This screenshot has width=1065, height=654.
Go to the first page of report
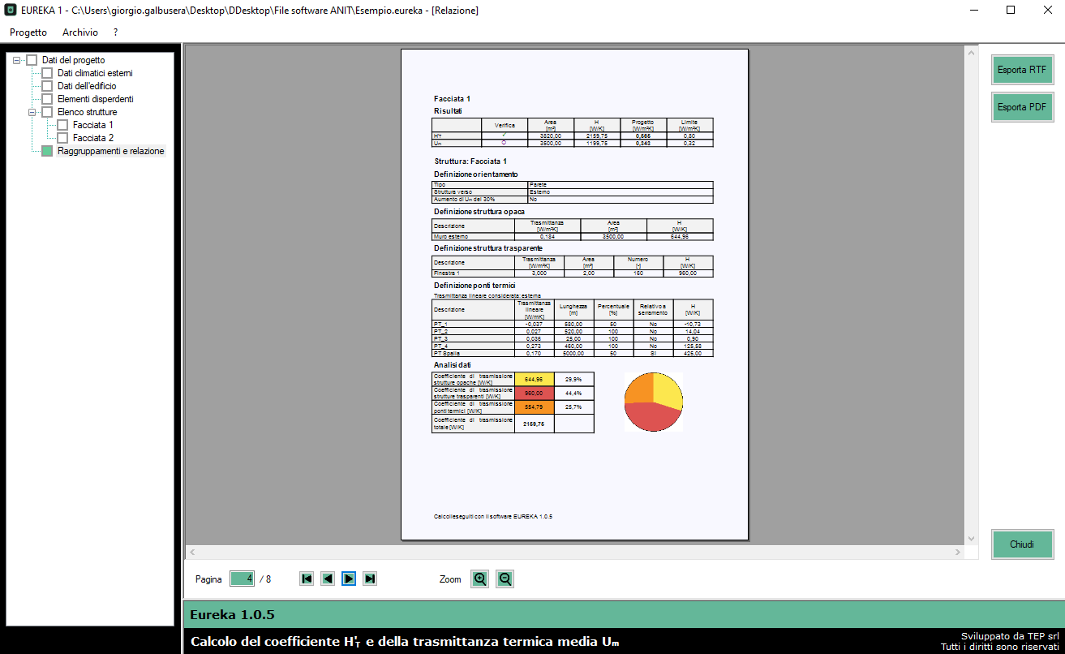[307, 579]
